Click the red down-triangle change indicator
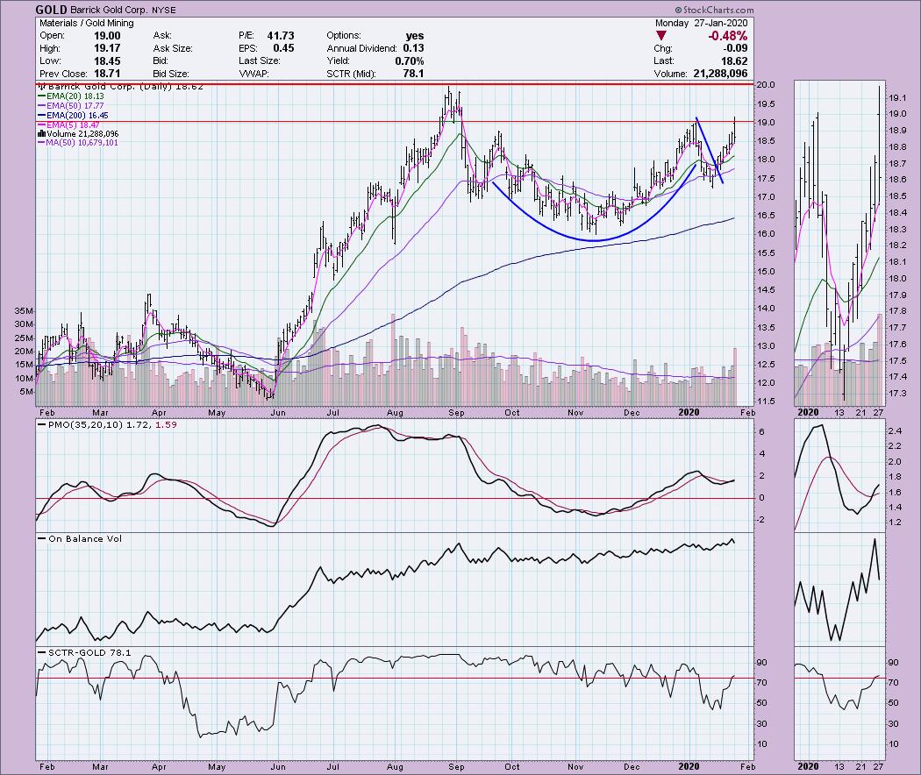Image resolution: width=921 pixels, height=775 pixels. 661,36
